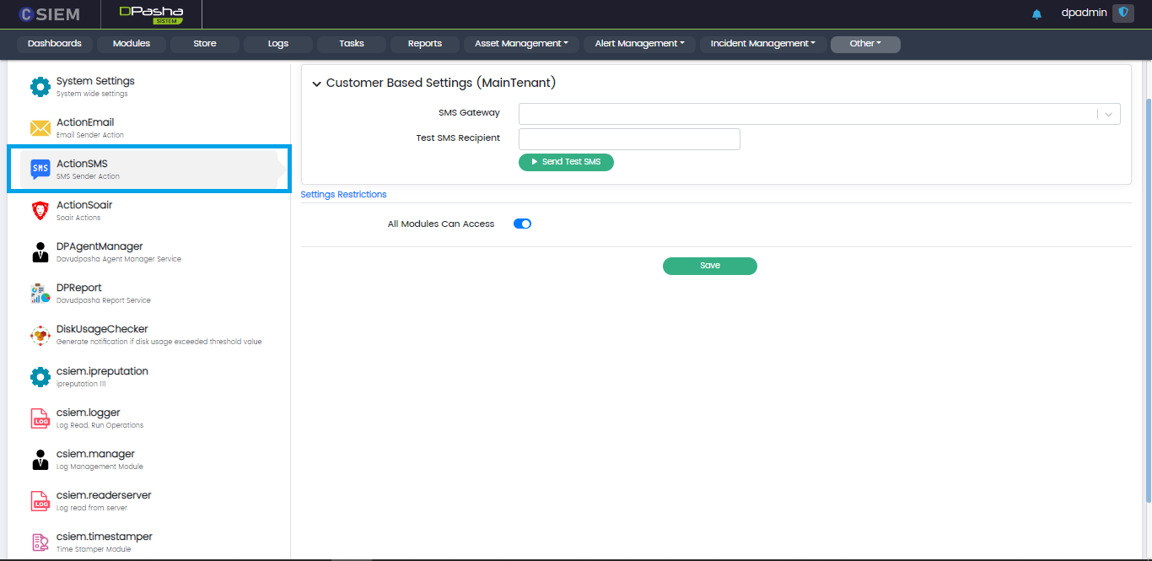Select the ActionEmail envelope icon
The width and height of the screenshot is (1152, 561).
click(40, 128)
